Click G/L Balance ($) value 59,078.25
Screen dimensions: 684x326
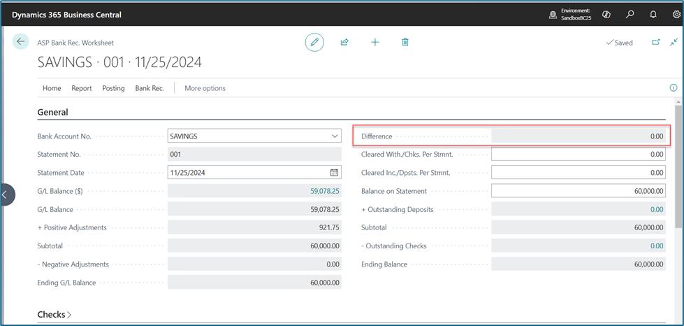(x=325, y=192)
